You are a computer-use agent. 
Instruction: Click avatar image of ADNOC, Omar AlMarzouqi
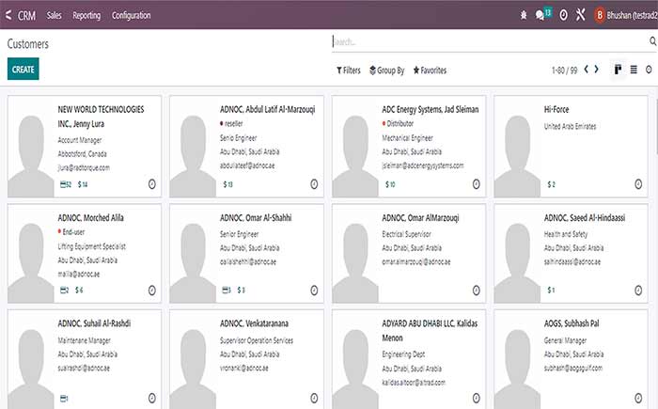pyautogui.click(x=355, y=256)
